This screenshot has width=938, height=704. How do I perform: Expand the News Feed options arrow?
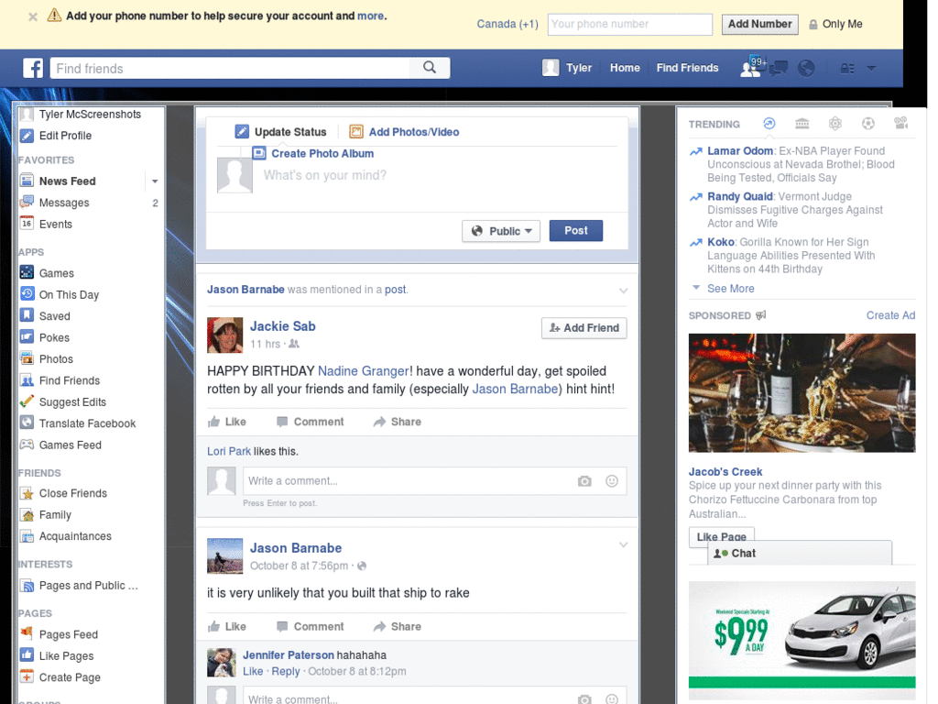pyautogui.click(x=155, y=181)
